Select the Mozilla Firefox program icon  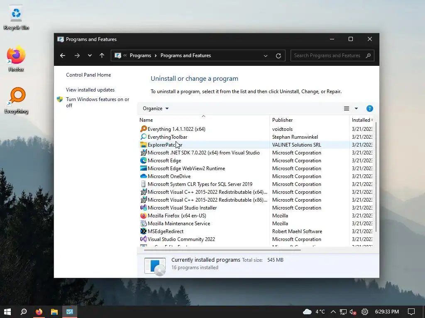[x=143, y=215]
